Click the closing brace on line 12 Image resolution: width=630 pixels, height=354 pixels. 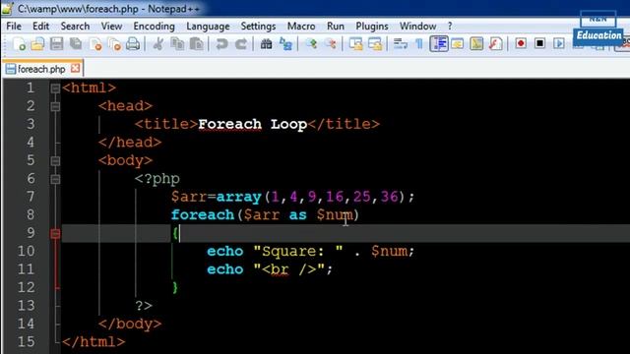[175, 287]
